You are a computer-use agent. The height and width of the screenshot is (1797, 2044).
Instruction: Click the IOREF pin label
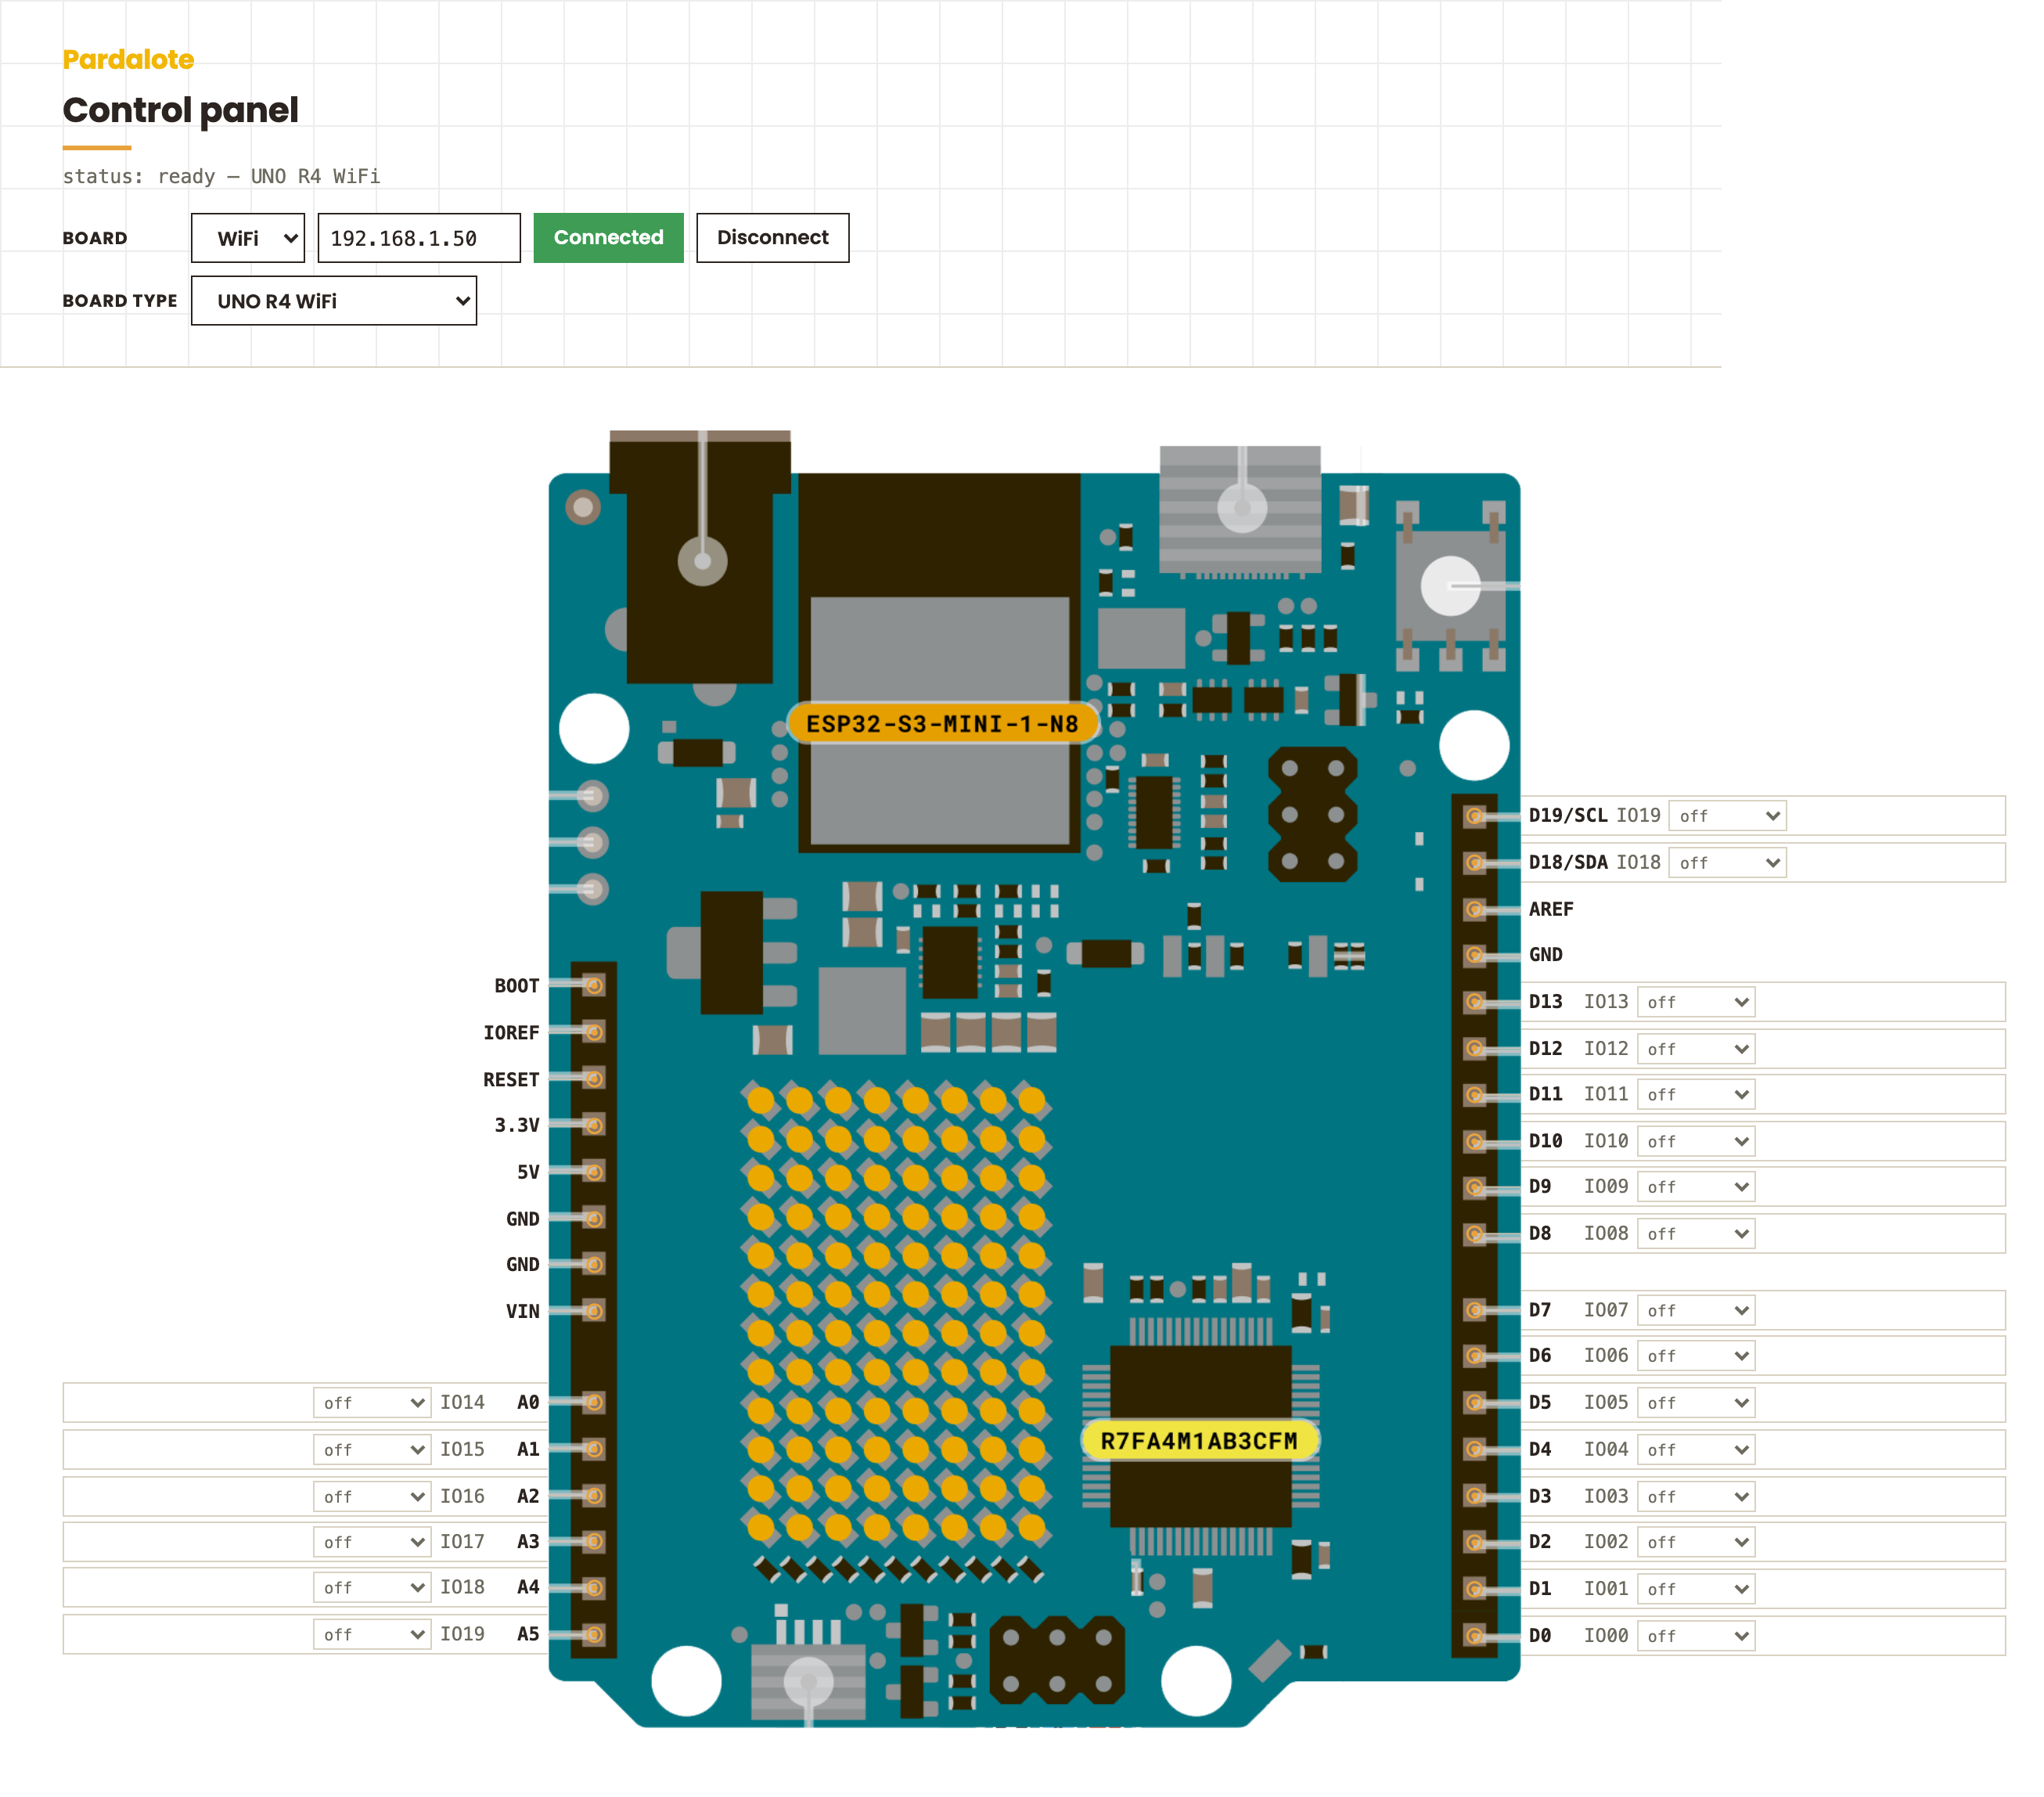tap(511, 1032)
